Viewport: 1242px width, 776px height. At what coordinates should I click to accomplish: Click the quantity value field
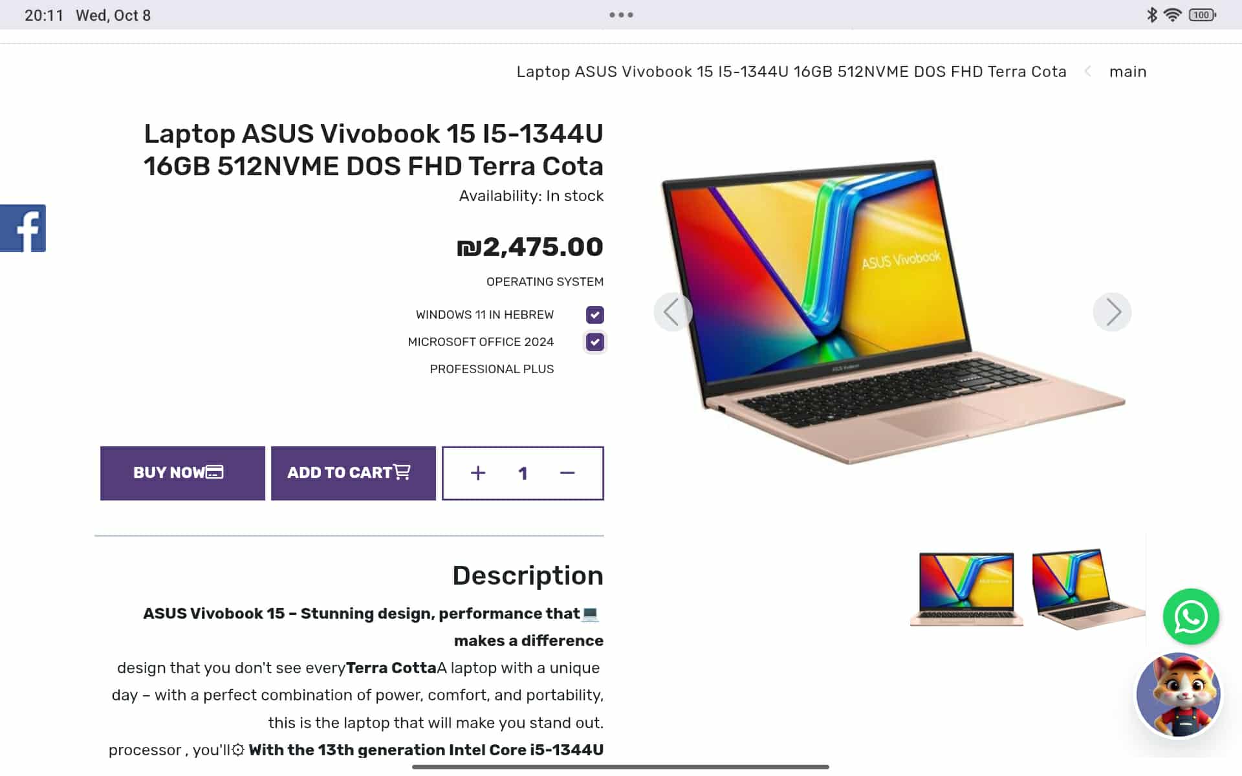pyautogui.click(x=523, y=473)
